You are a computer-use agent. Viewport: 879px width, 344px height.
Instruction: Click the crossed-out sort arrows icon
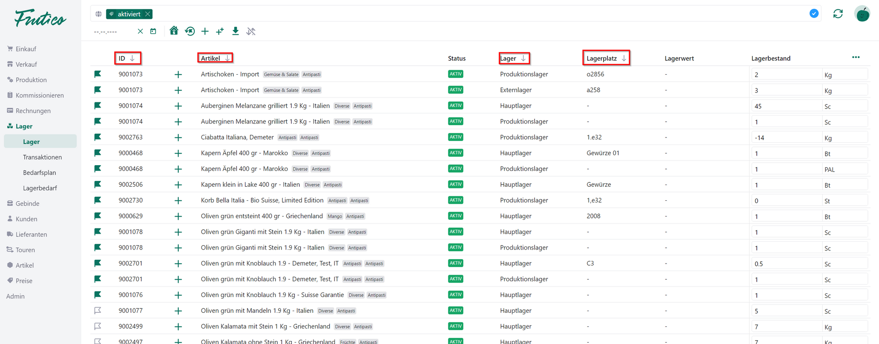click(251, 31)
